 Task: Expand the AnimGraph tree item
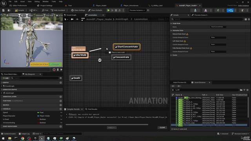point(2,93)
